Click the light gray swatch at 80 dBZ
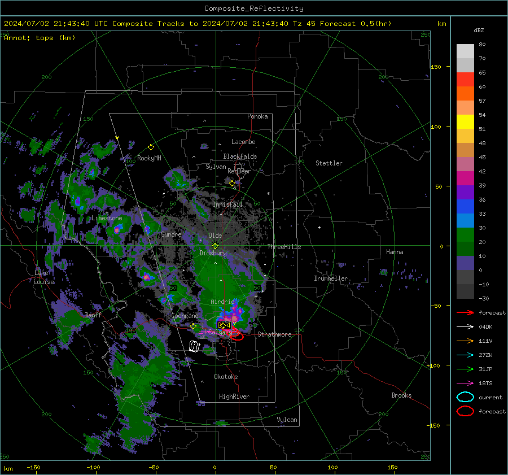508x475 pixels. [465, 51]
